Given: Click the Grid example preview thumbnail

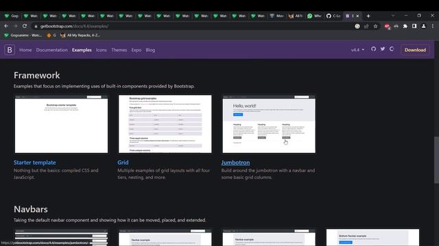Looking at the screenshot, I should [165, 124].
